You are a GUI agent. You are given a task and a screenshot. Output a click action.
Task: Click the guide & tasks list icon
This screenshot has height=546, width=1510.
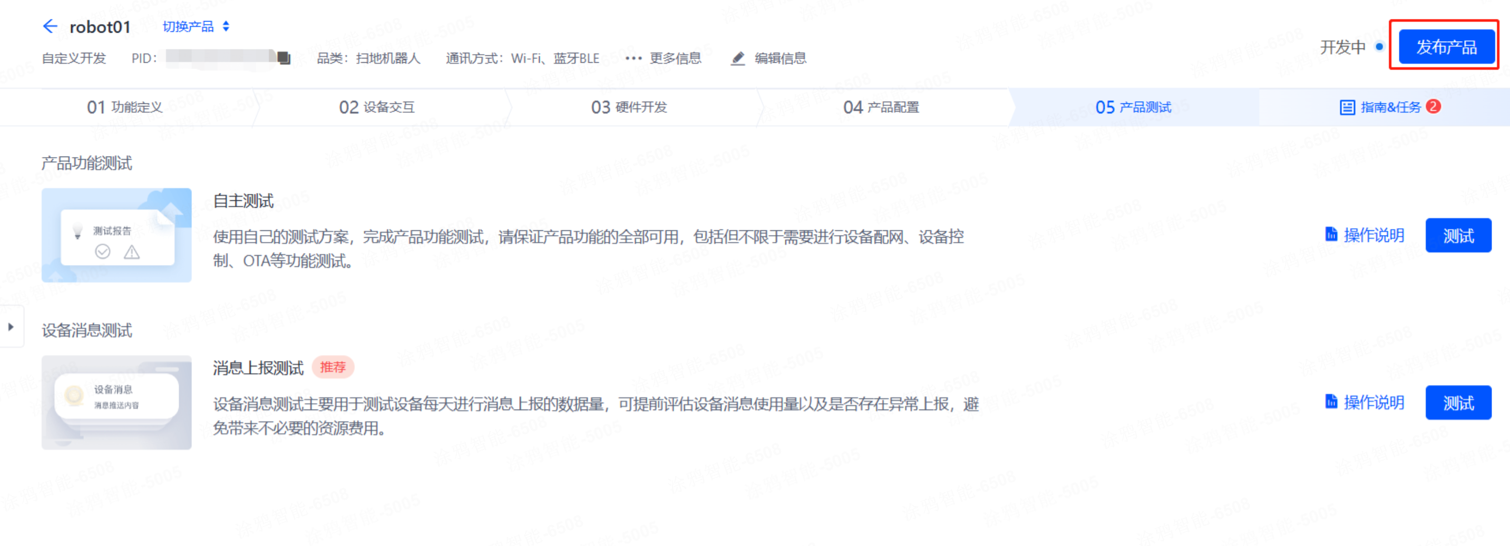point(1347,108)
